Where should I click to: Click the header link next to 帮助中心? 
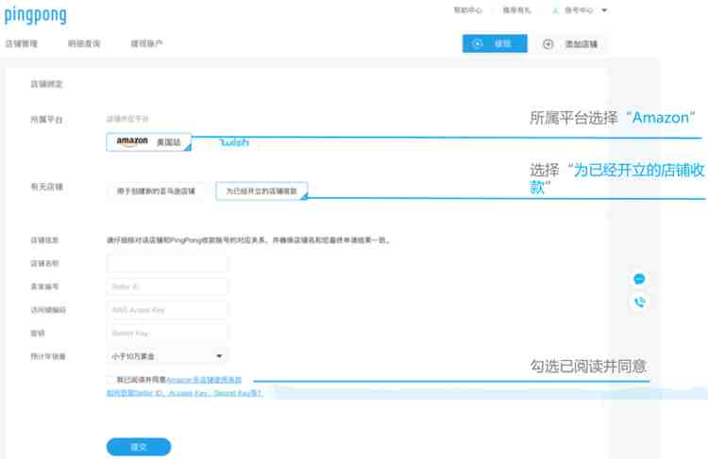(517, 10)
